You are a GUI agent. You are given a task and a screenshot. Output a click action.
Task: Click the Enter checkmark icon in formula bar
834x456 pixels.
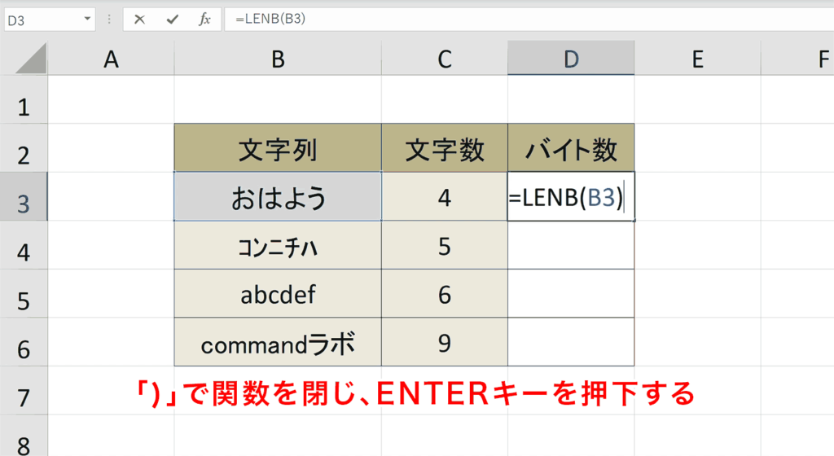tap(172, 20)
